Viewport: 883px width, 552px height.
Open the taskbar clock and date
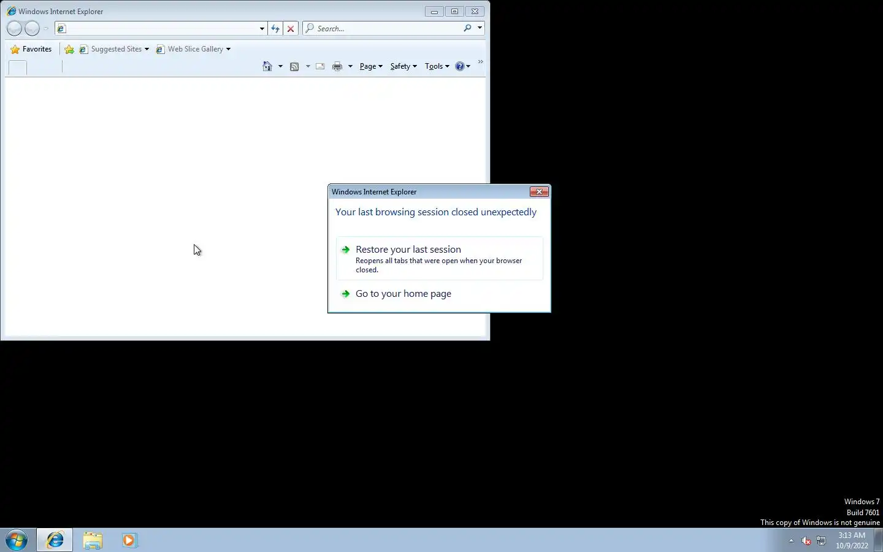(852, 540)
